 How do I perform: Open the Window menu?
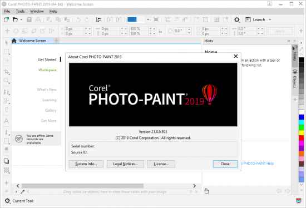coord(37,11)
